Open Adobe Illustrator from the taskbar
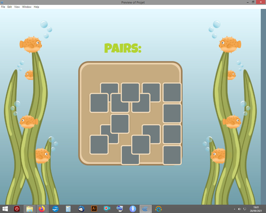 click(x=94, y=209)
